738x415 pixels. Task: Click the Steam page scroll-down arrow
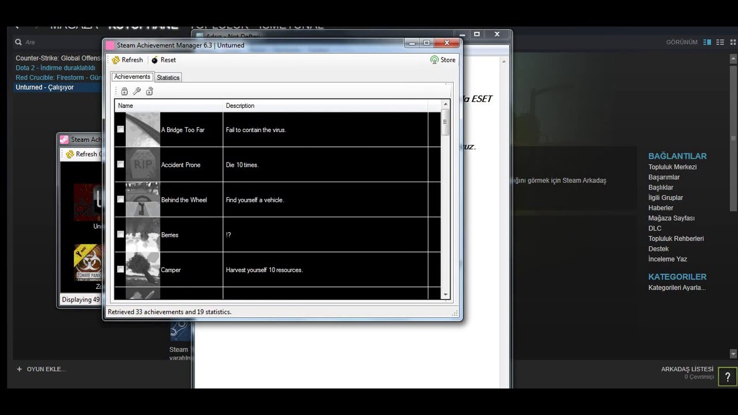coord(733,353)
